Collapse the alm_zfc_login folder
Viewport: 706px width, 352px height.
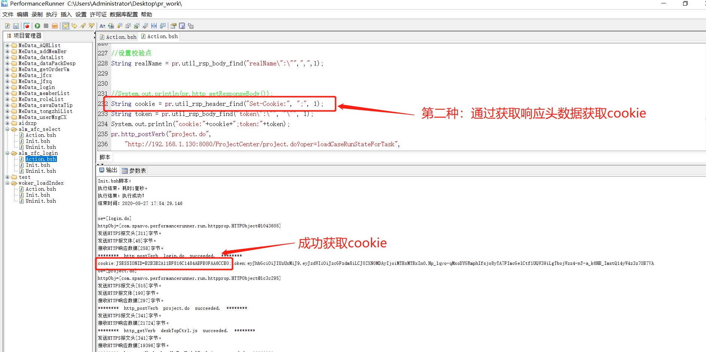[7, 153]
